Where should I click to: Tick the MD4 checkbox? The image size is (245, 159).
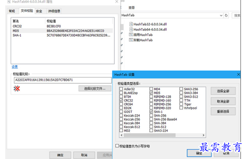151,89
